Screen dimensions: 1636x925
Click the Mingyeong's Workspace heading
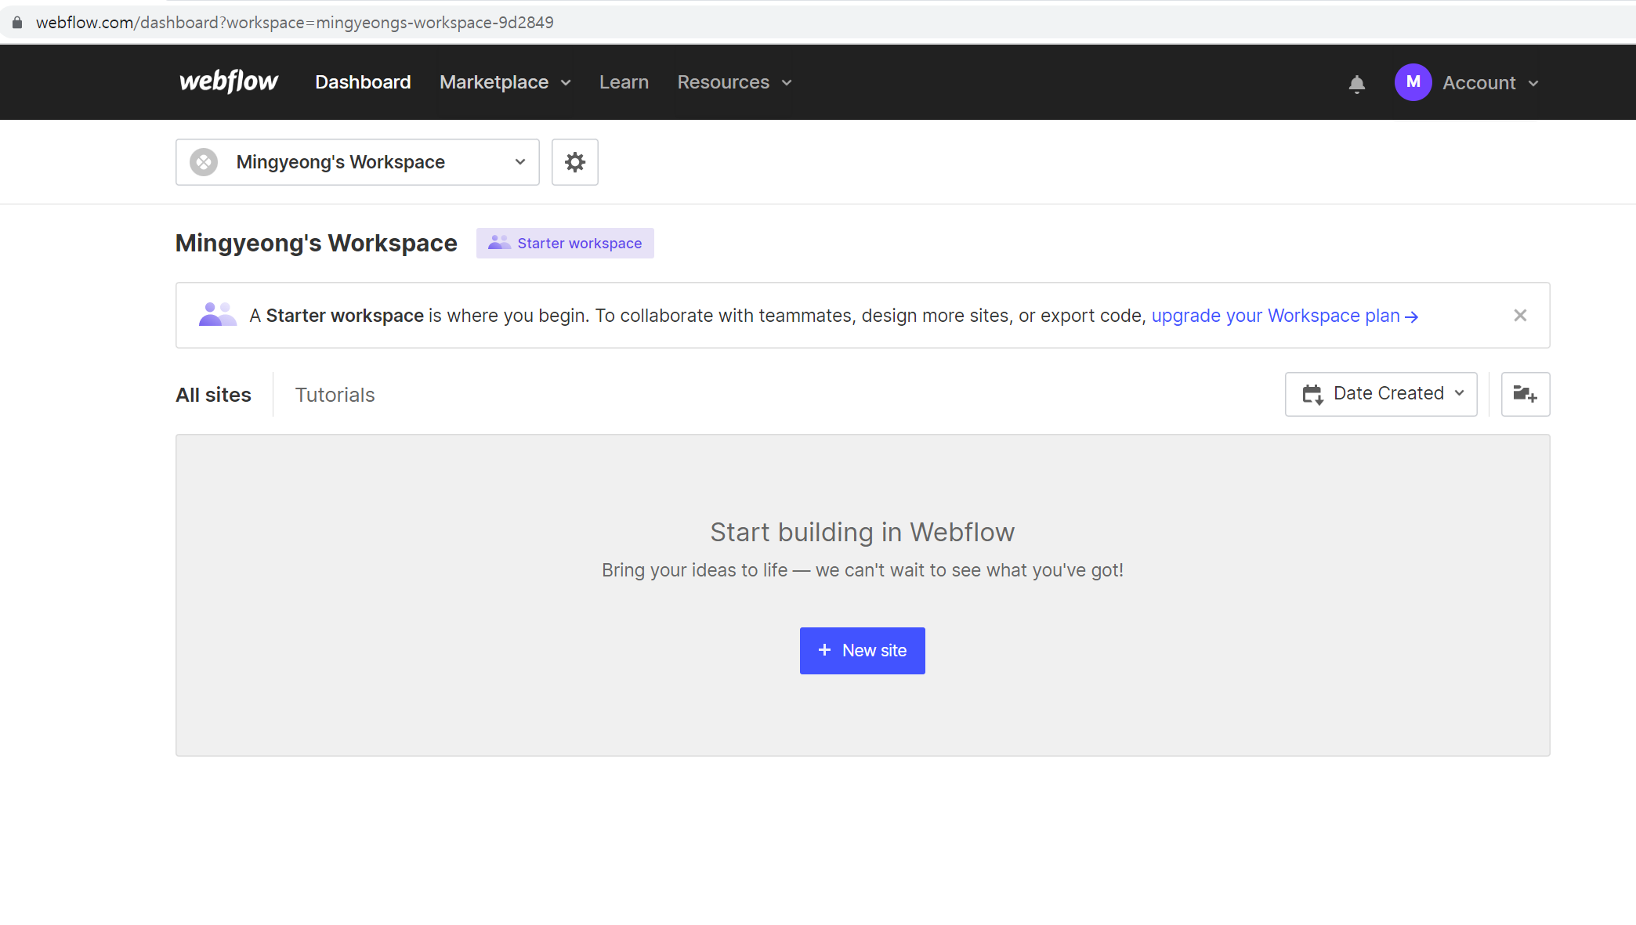coord(317,244)
